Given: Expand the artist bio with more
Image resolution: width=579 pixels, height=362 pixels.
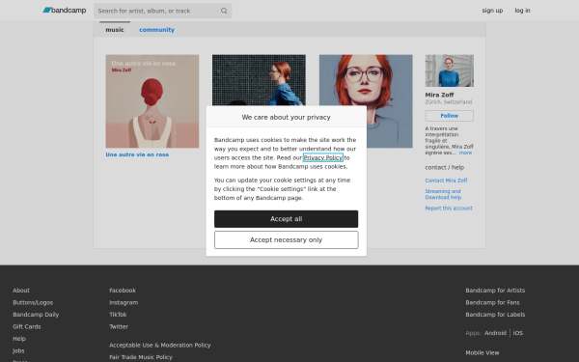Looking at the screenshot, I should (x=465, y=153).
